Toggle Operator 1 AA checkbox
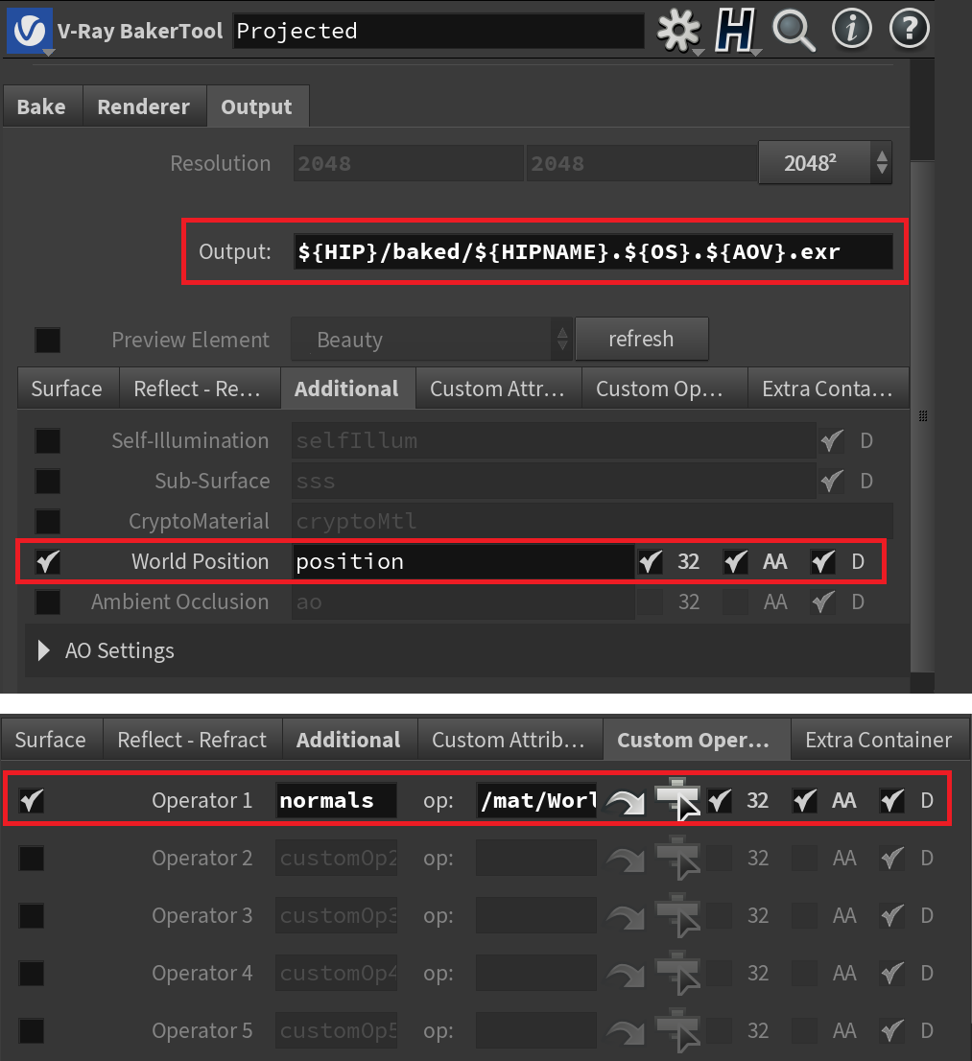972x1061 pixels. [x=805, y=800]
